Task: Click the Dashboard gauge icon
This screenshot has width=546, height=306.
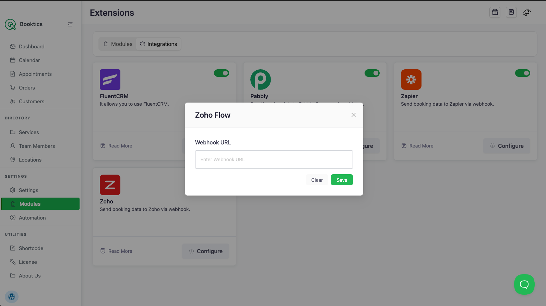Action: pyautogui.click(x=13, y=47)
